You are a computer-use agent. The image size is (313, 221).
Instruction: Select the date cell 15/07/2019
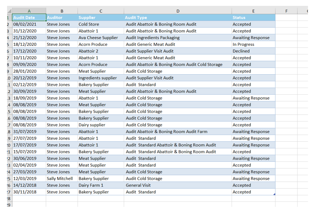(x=29, y=152)
